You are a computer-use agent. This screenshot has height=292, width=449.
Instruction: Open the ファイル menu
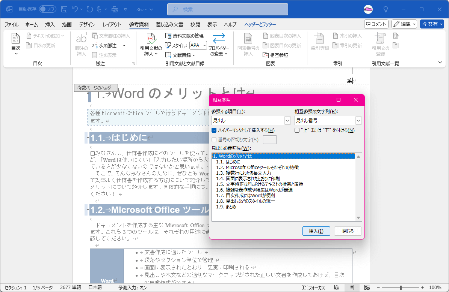tap(11, 25)
